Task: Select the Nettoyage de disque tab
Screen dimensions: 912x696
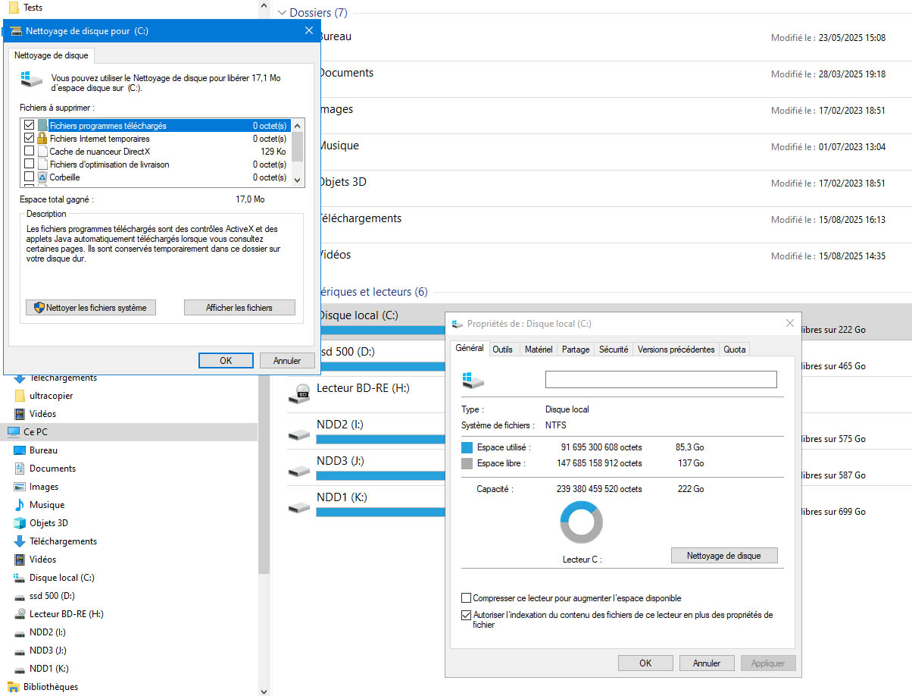Action: coord(52,55)
